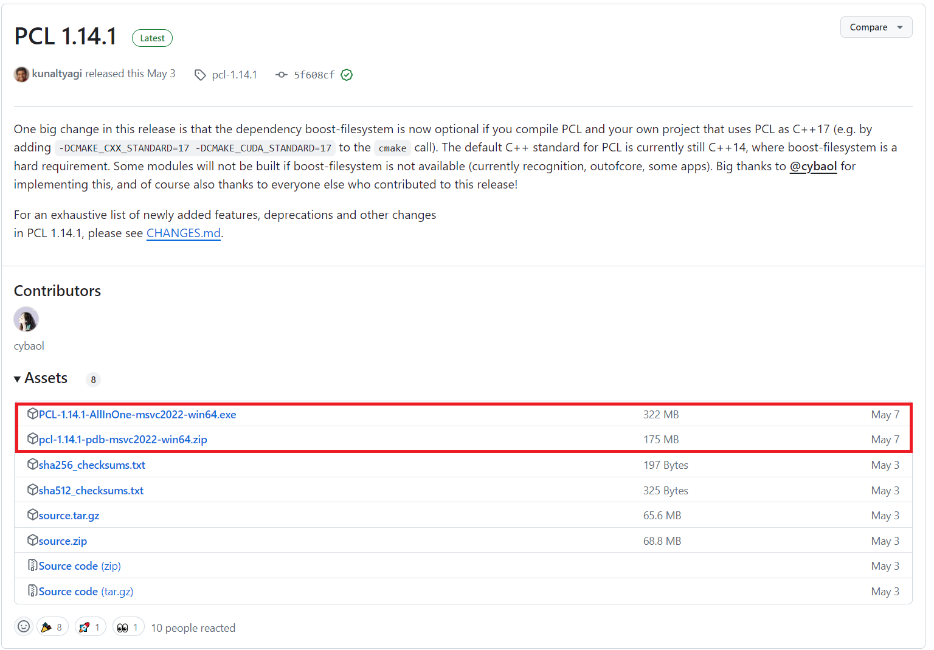Click the '10 people reacted' text

[193, 628]
